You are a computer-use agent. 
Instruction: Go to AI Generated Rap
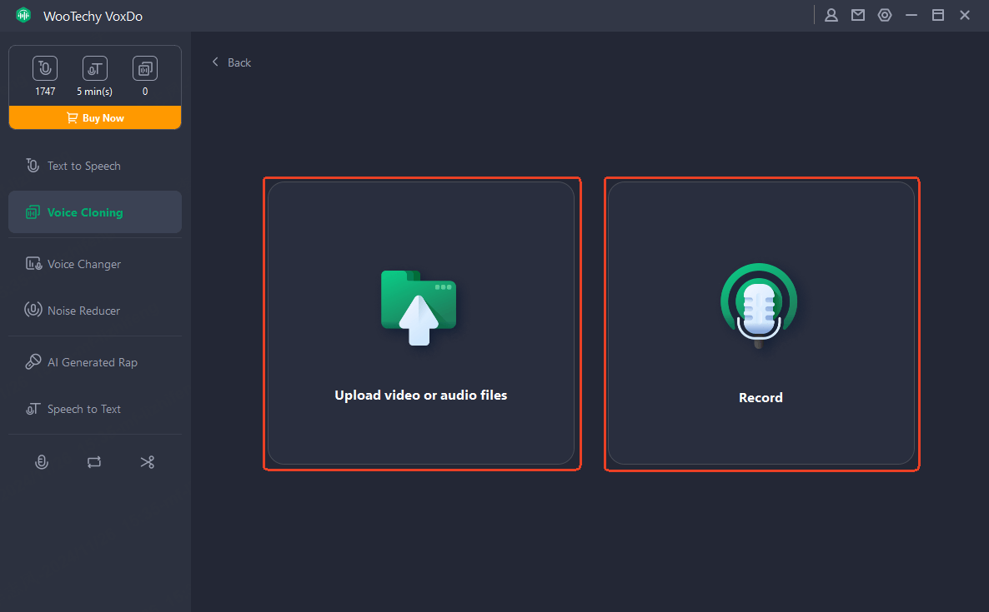coord(92,362)
